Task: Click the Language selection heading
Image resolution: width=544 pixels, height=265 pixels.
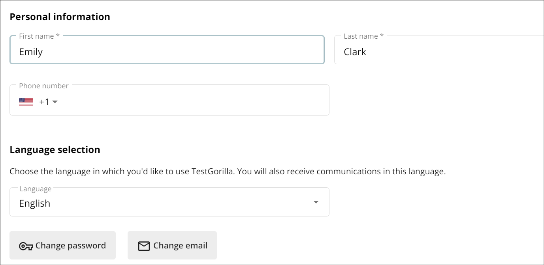Action: 55,150
